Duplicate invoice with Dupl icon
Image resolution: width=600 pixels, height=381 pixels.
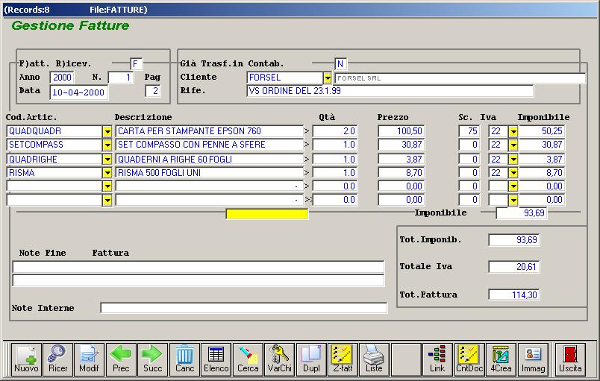click(x=311, y=359)
